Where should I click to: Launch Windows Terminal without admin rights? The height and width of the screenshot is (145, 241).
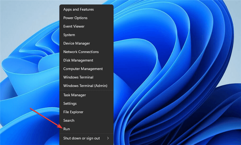(x=86, y=77)
